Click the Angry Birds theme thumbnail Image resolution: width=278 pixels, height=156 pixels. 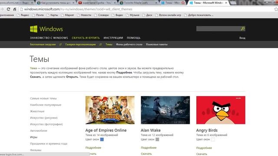point(221,110)
